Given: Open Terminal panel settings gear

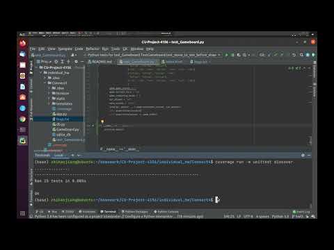Looking at the screenshot, I should click(x=303, y=155).
